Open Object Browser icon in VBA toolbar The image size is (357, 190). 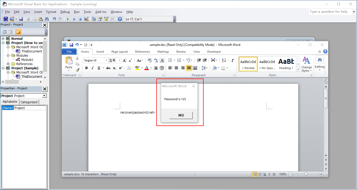coord(106,19)
